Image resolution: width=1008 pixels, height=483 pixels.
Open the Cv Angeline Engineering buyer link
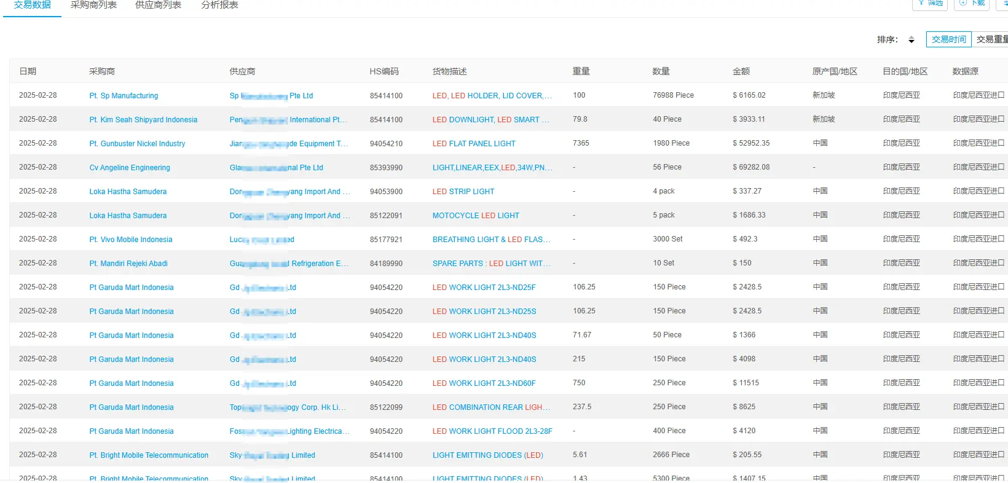(130, 168)
